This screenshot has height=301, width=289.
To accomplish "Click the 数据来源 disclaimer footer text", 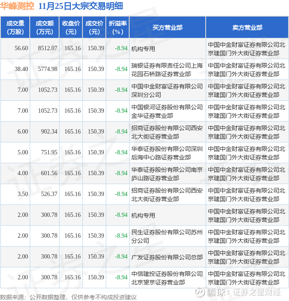I will [x=68, y=297].
